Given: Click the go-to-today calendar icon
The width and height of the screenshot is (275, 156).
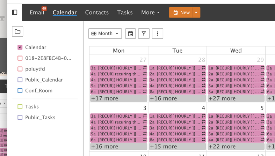Looking at the screenshot, I should coord(130,34).
